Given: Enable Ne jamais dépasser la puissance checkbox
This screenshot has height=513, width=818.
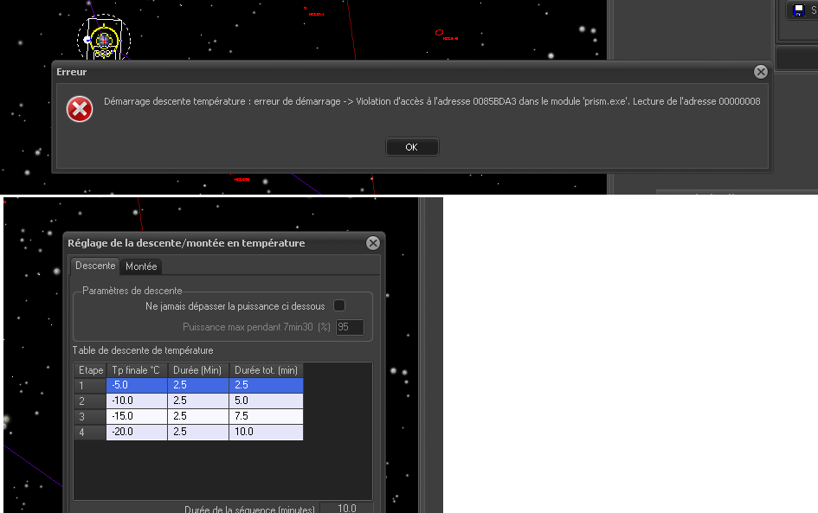Looking at the screenshot, I should tap(339, 305).
